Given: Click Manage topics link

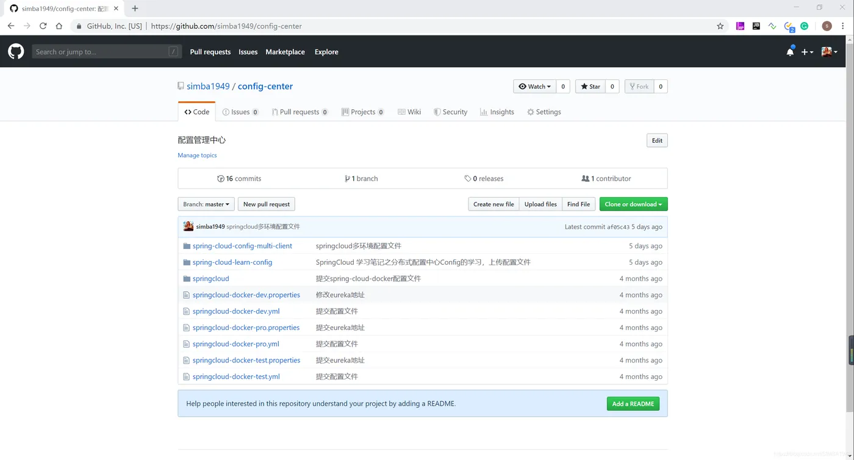Looking at the screenshot, I should coord(197,155).
